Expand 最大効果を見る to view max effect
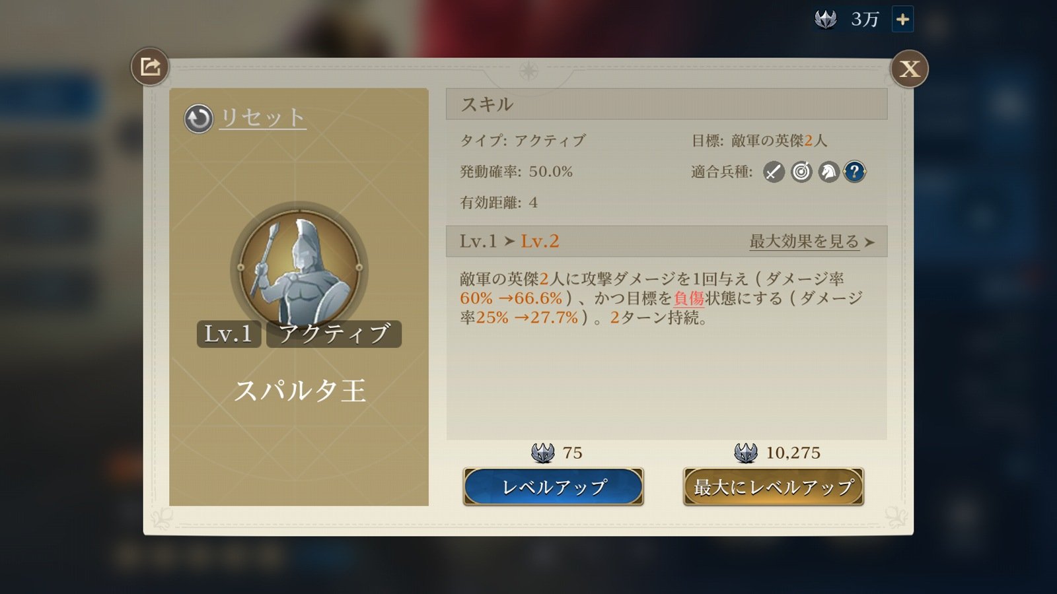Image resolution: width=1057 pixels, height=594 pixels. point(804,242)
